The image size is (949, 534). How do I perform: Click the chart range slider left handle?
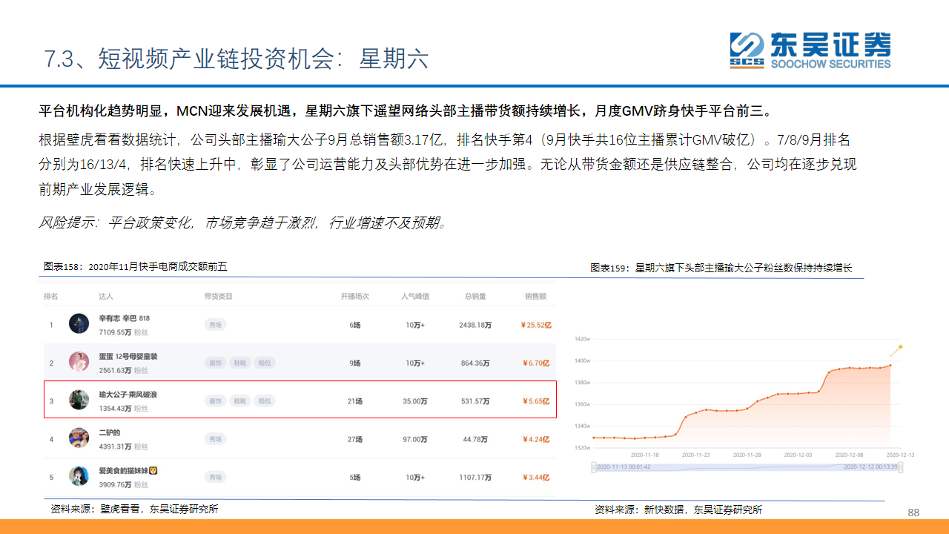click(x=593, y=467)
